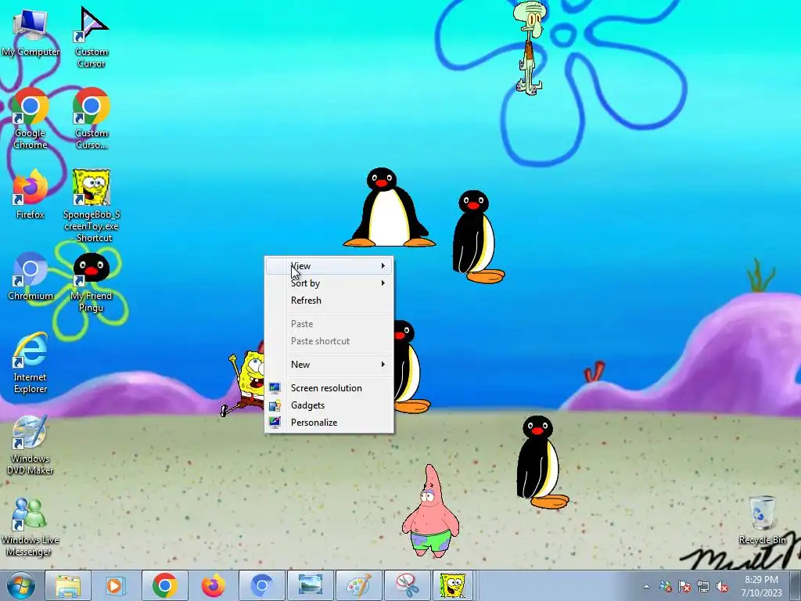Choose Refresh in the context menu
Image resolution: width=801 pixels, height=601 pixels.
click(329, 300)
